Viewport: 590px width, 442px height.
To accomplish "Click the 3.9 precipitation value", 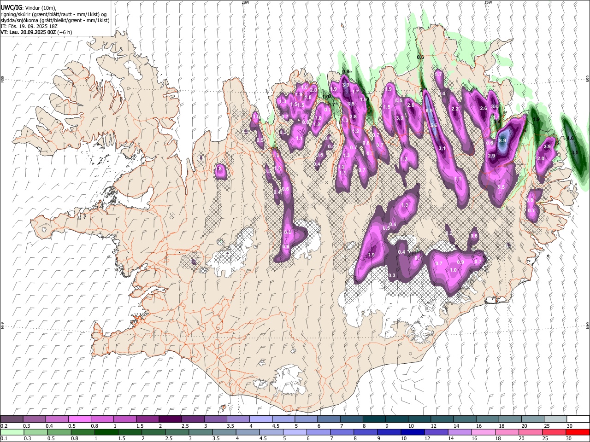I will coord(346,85).
